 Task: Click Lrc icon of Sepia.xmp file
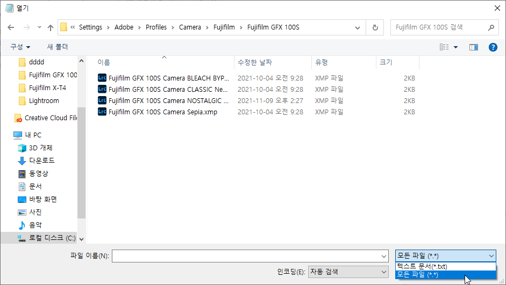[102, 112]
